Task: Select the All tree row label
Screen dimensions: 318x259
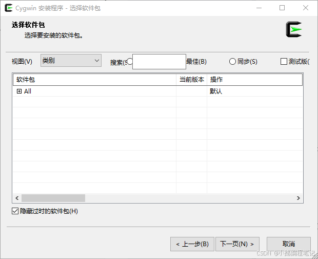Action: 28,91
